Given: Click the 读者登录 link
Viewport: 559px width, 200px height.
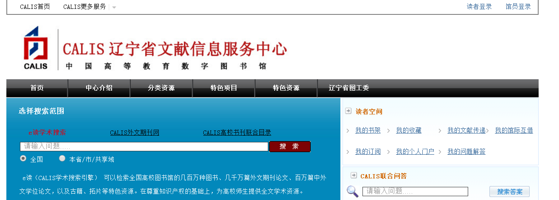Looking at the screenshot, I should tap(479, 7).
